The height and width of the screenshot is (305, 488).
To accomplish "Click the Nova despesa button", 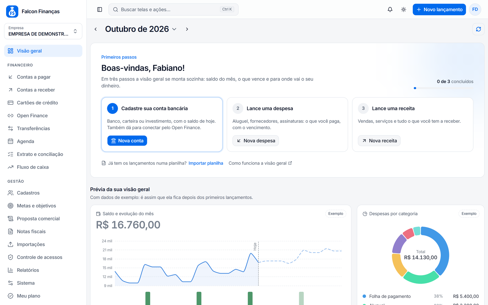I will point(256,141).
